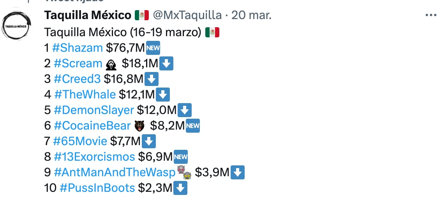
Task: Open the tweet's three-dot more options menu
Action: point(431,16)
